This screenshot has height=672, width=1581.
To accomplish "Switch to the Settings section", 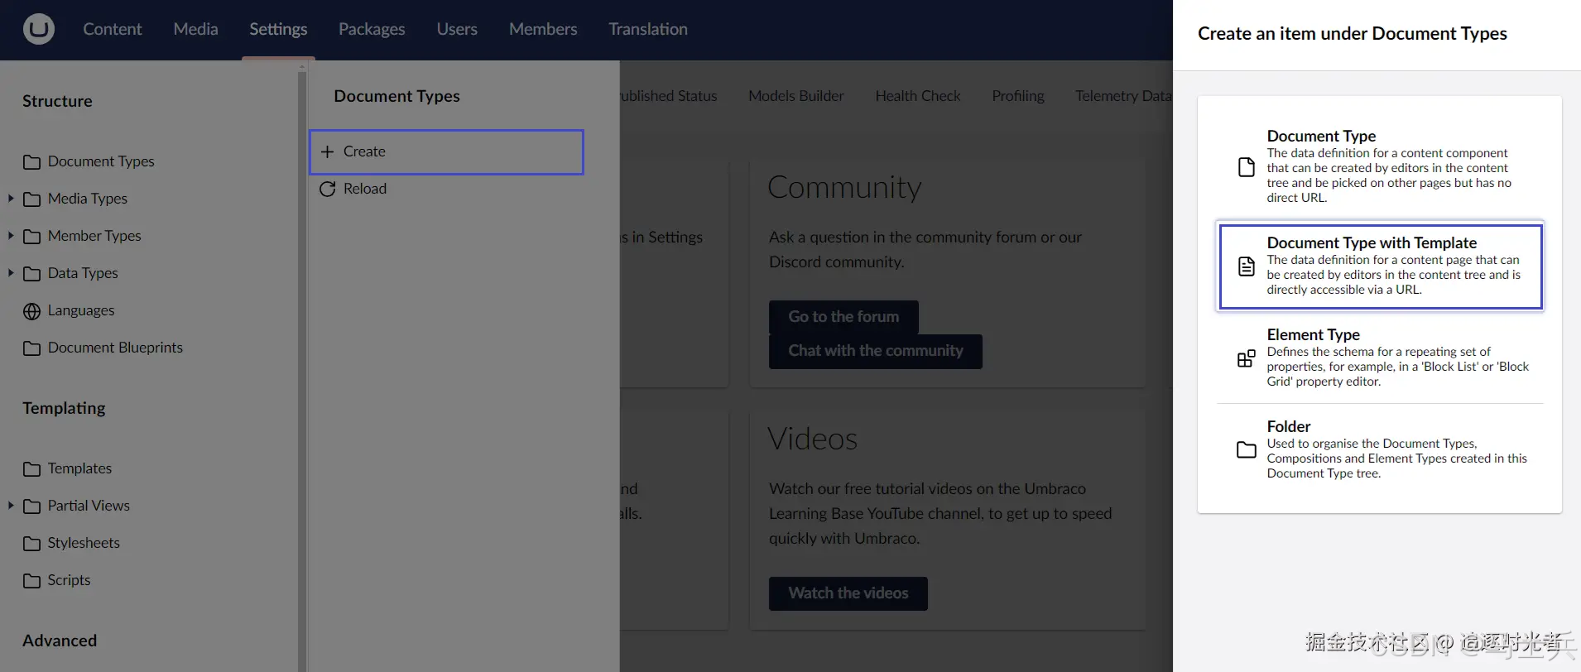I will pos(278,29).
